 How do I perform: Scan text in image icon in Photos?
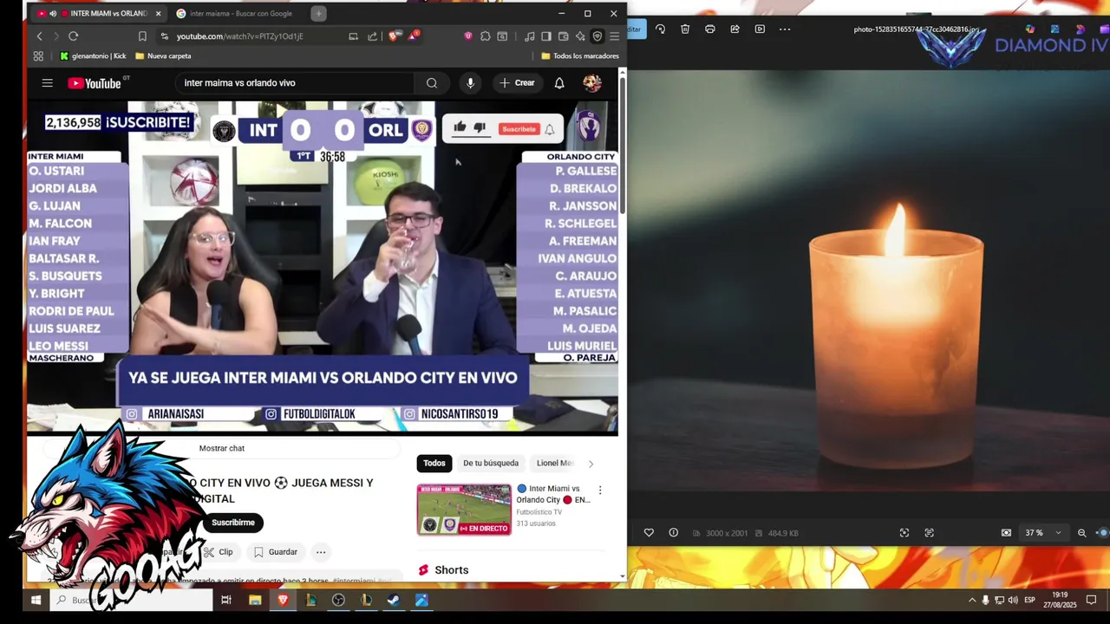point(929,533)
